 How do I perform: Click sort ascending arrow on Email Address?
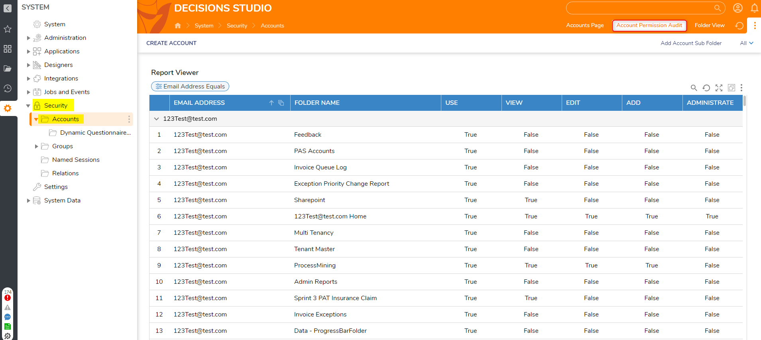271,103
